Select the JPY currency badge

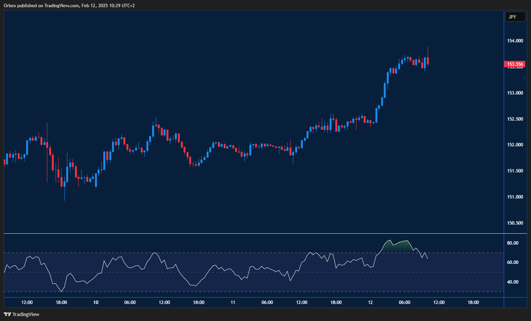515,16
